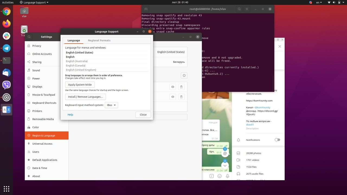Screen dimensions: 347x195
Task: Click the @ mentions button in Telegram
Action: 225,153
